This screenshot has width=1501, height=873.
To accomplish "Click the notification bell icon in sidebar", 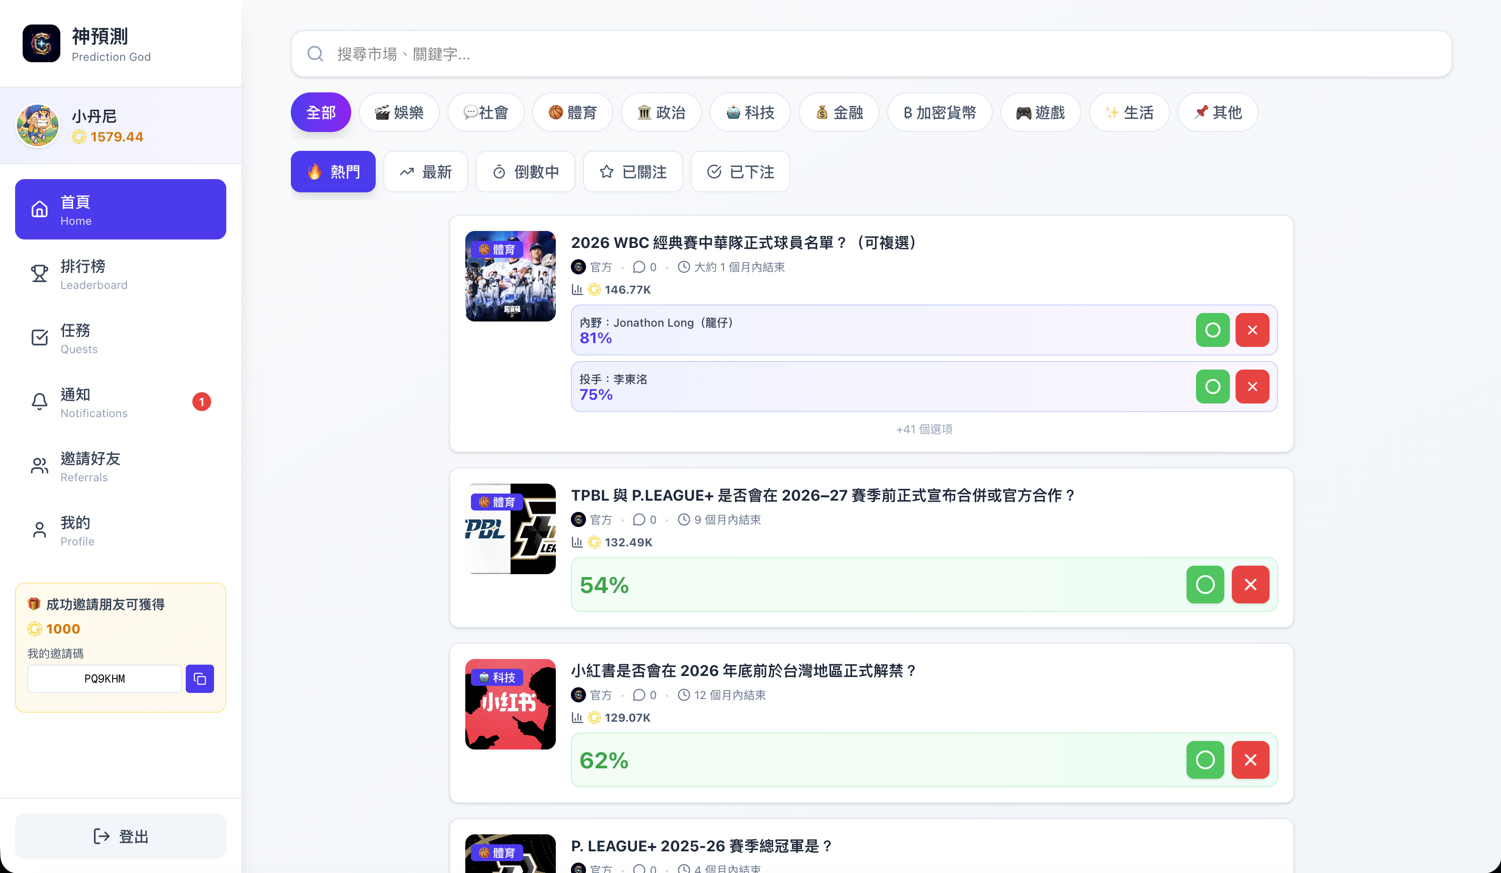I will (x=39, y=401).
